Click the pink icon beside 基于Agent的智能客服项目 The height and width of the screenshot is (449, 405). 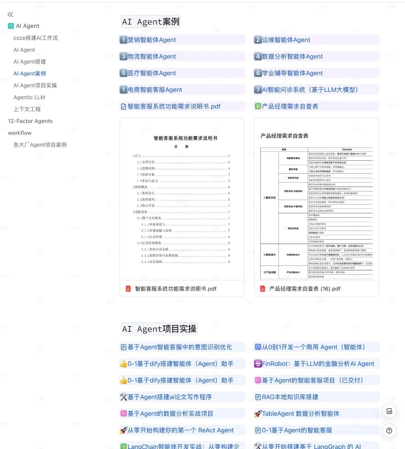[258, 380]
